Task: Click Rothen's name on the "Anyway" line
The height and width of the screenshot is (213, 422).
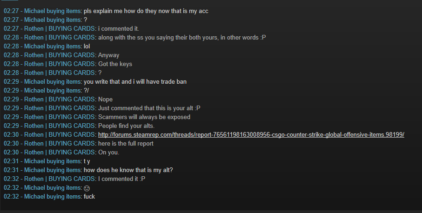Action: pos(59,55)
